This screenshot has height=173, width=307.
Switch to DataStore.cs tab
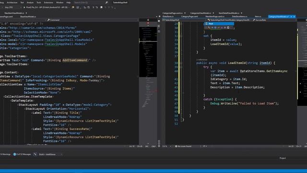click(168, 17)
